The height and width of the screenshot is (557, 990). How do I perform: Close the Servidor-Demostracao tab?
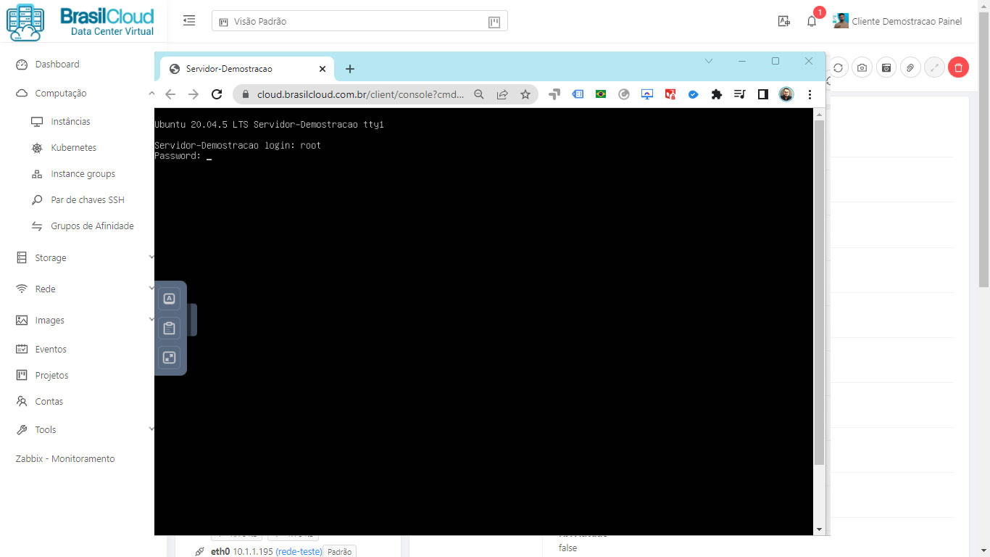323,69
